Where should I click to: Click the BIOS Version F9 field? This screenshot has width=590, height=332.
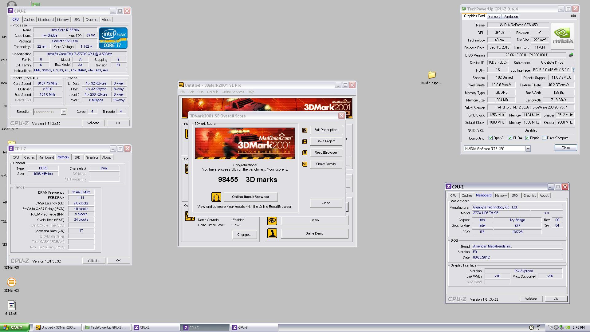pos(517,252)
